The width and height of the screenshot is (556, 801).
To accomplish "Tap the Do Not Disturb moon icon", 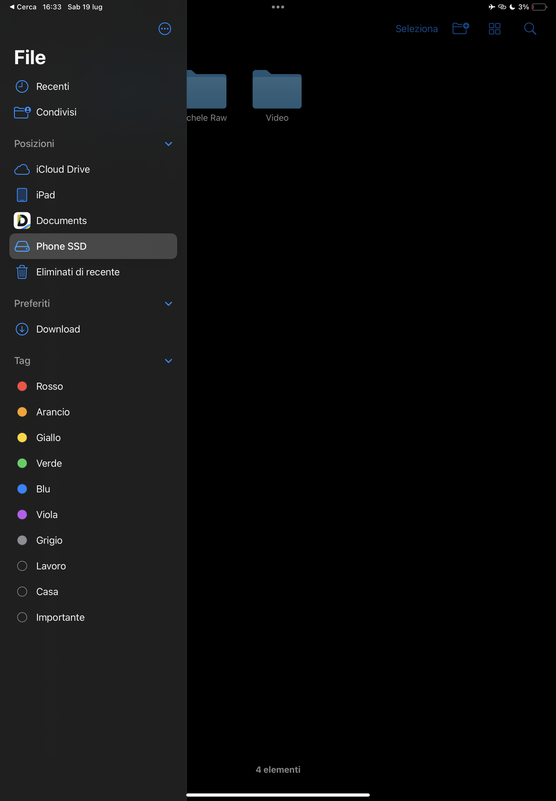I will tap(512, 7).
